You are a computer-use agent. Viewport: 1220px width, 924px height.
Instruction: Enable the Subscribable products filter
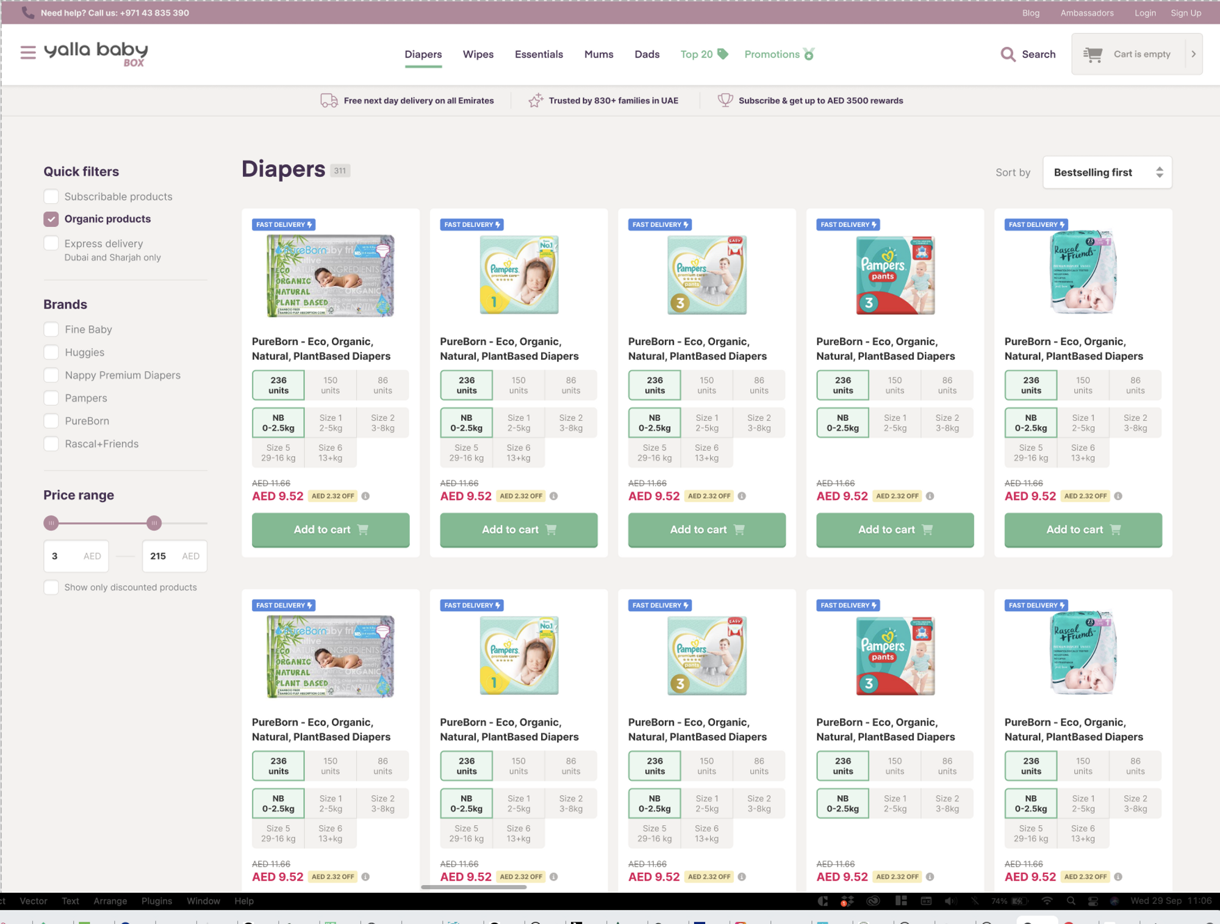coord(51,196)
